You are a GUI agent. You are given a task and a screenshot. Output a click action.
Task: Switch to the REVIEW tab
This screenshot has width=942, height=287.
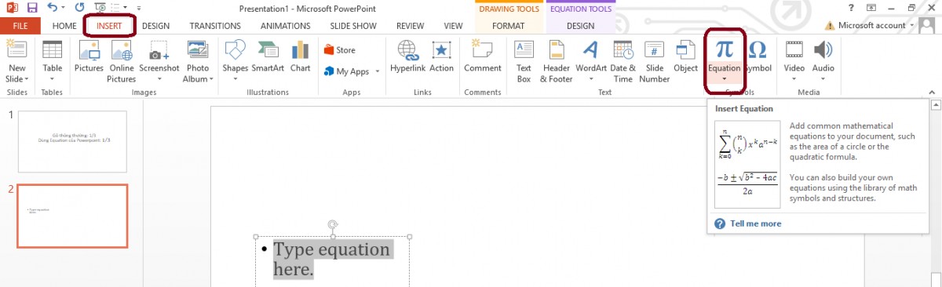click(x=410, y=26)
